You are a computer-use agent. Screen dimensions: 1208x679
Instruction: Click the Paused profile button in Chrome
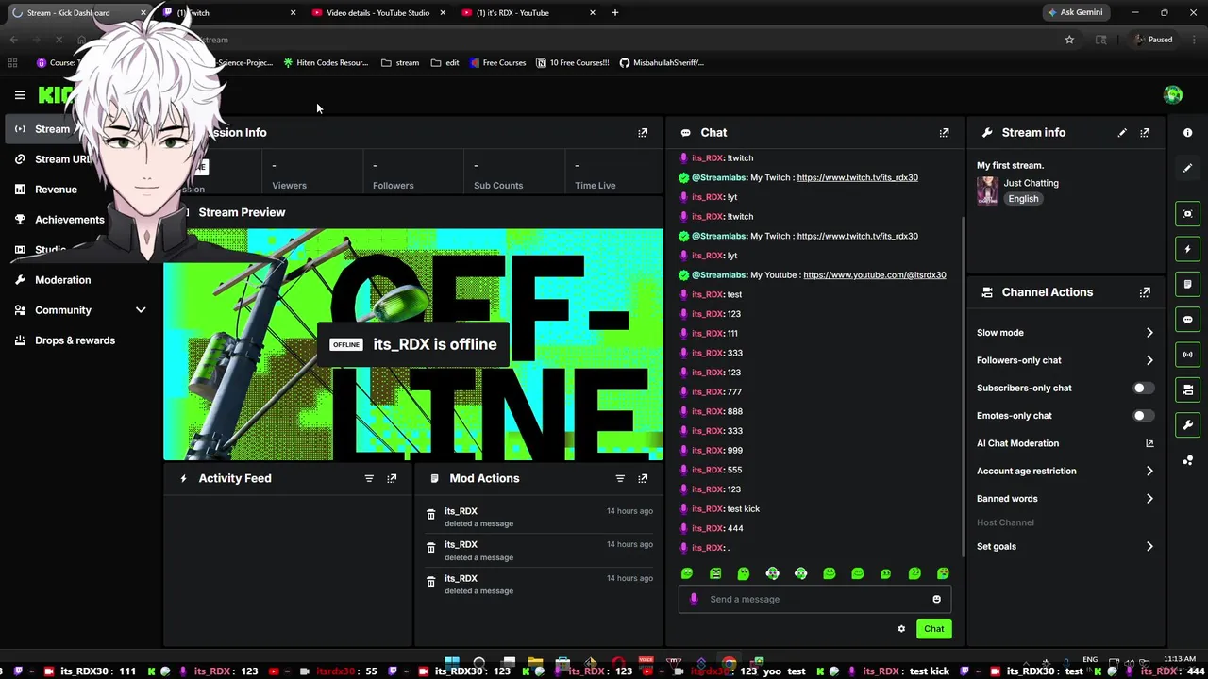click(1153, 40)
